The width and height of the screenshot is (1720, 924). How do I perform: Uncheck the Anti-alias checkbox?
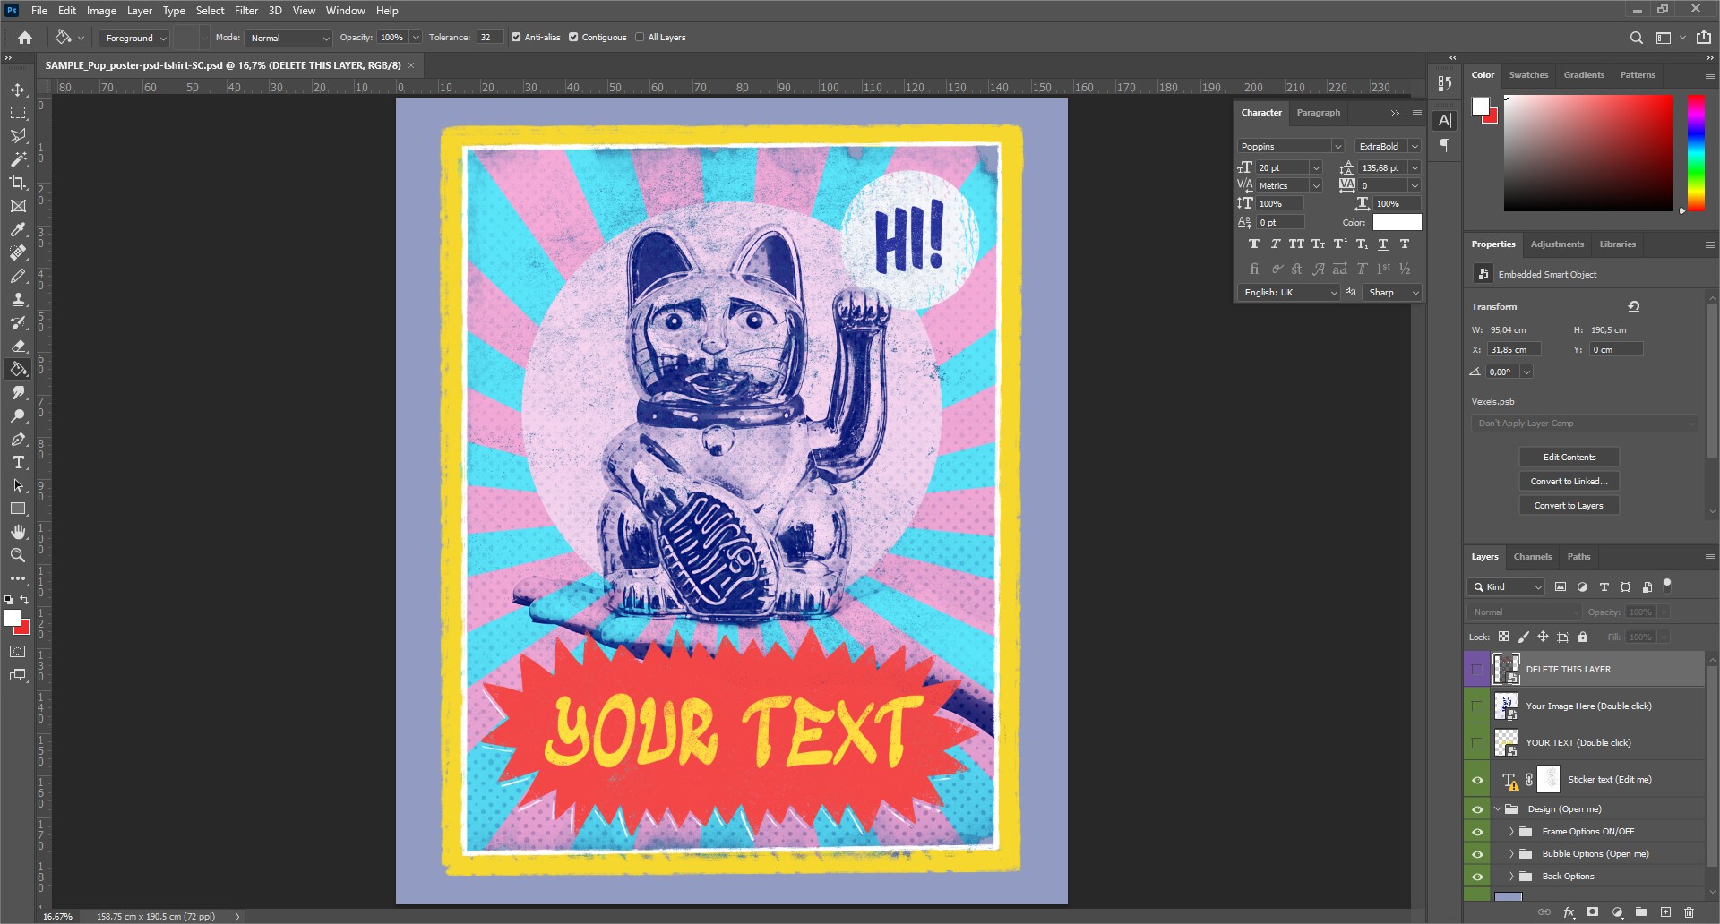pos(516,38)
